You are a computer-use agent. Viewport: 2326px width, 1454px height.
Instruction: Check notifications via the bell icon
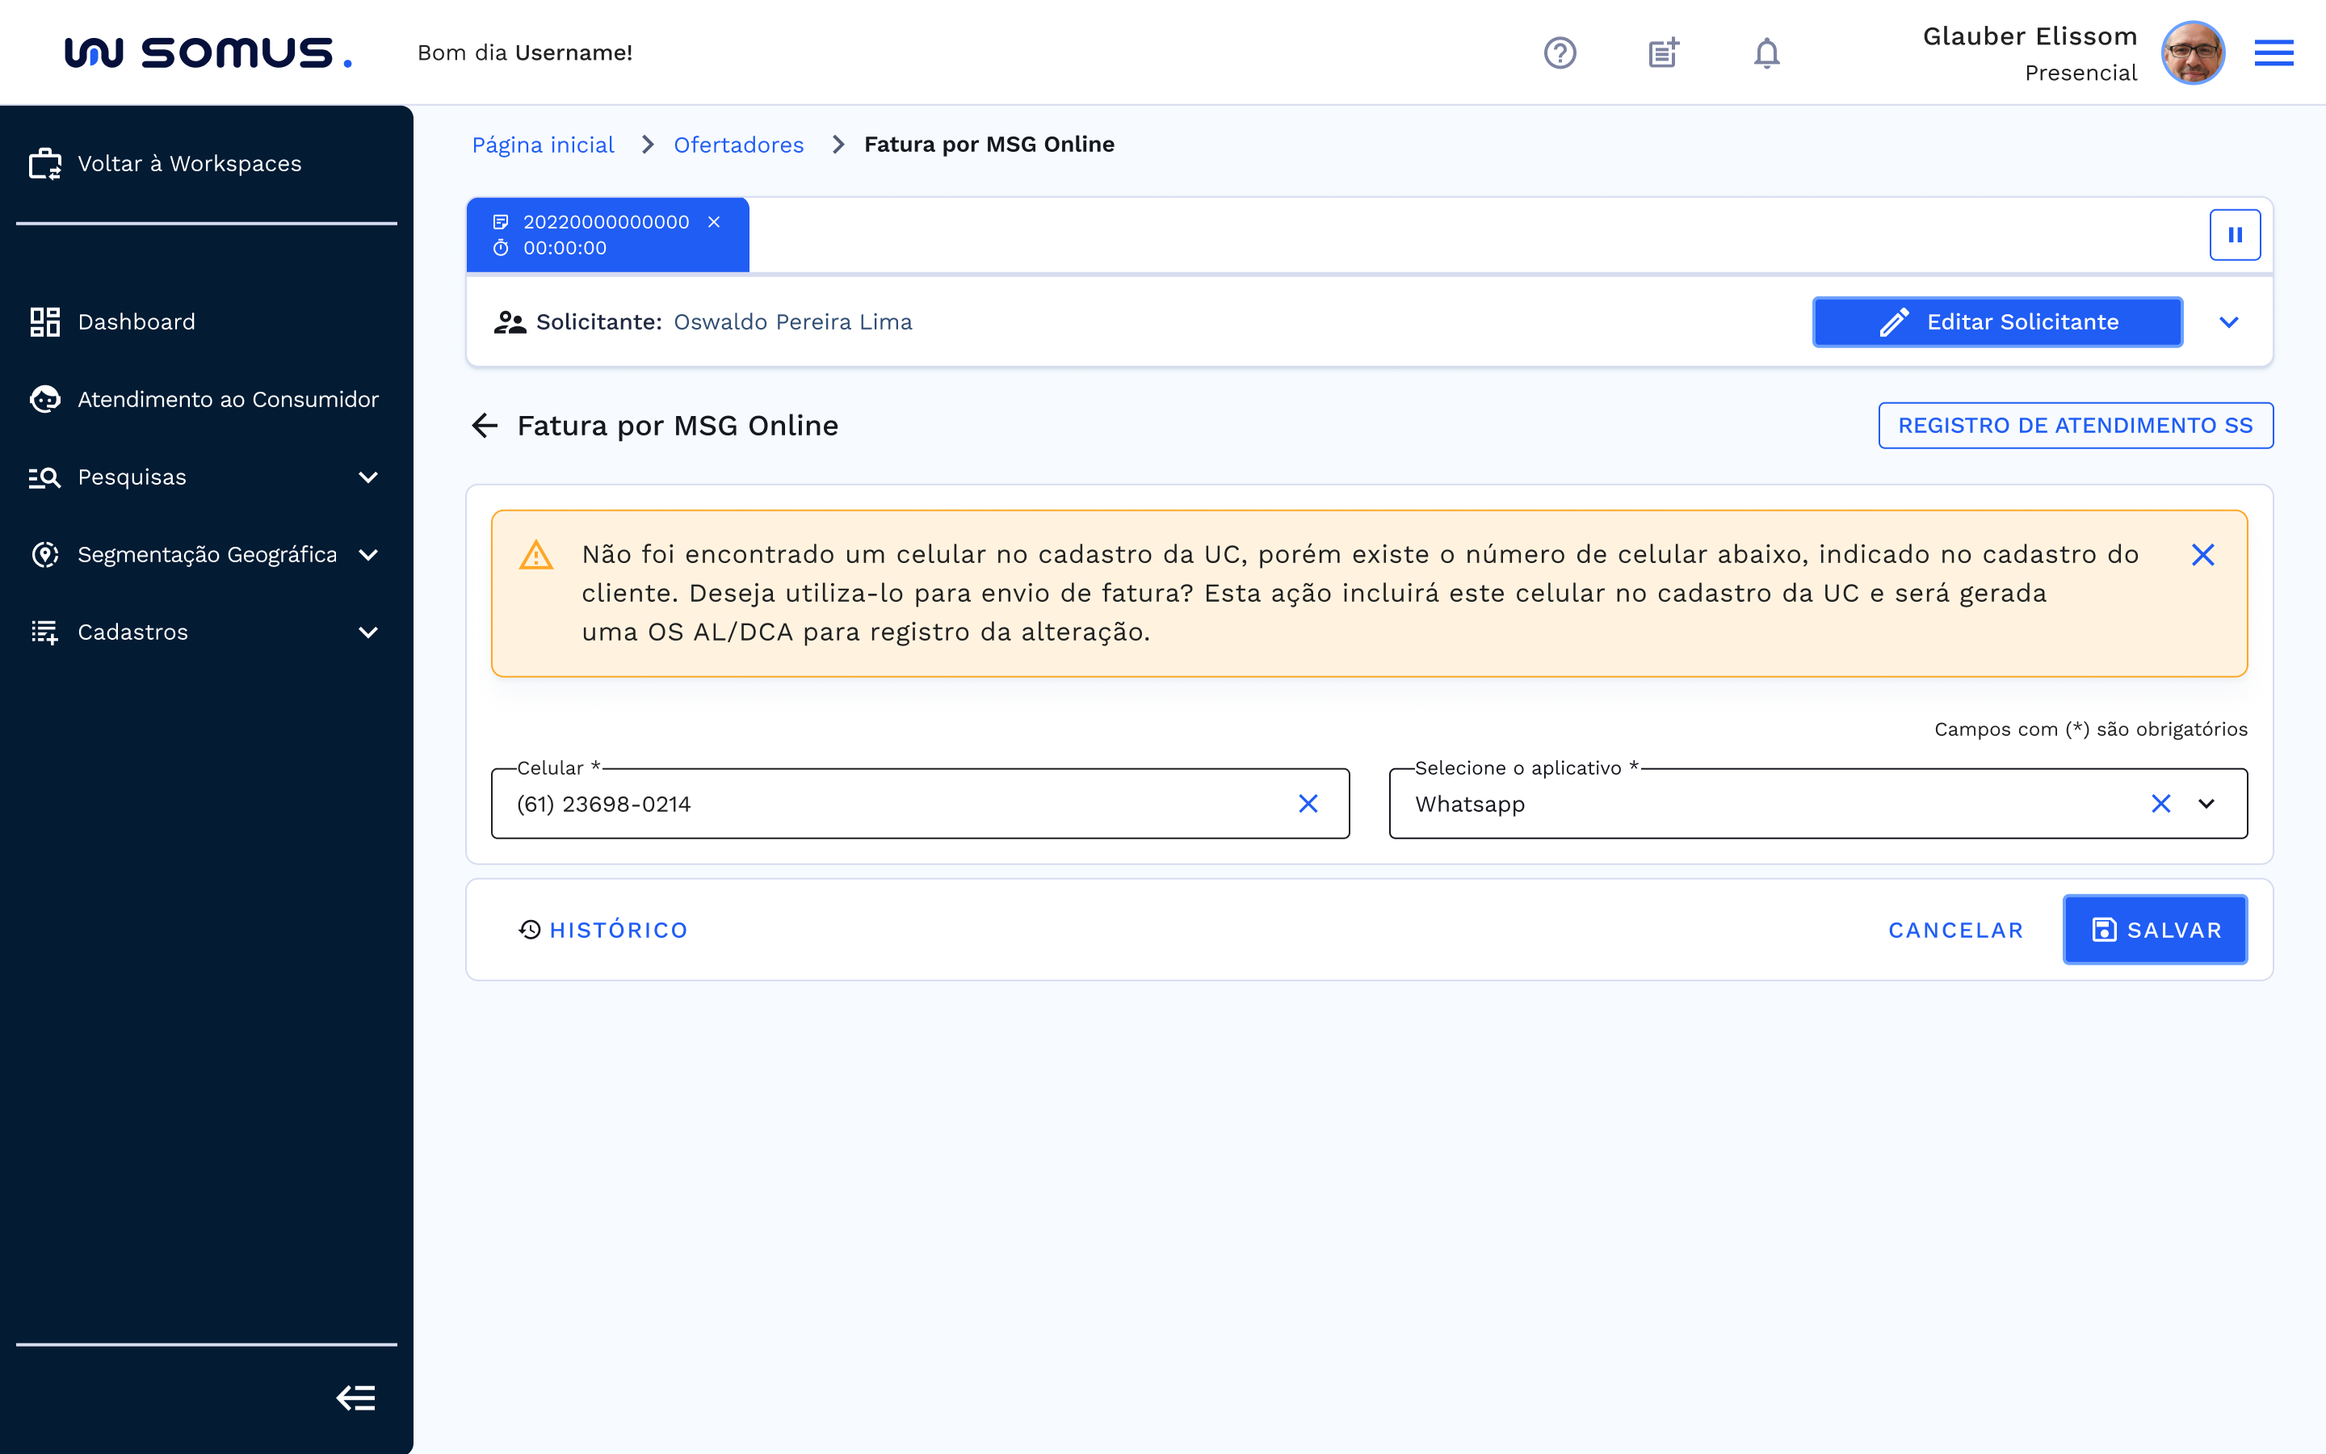tap(1766, 53)
